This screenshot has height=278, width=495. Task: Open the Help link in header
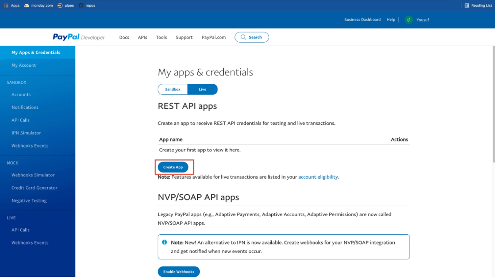coord(391,20)
